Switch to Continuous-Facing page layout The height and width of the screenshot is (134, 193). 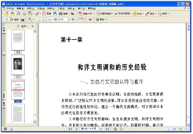pyautogui.click(x=180, y=129)
